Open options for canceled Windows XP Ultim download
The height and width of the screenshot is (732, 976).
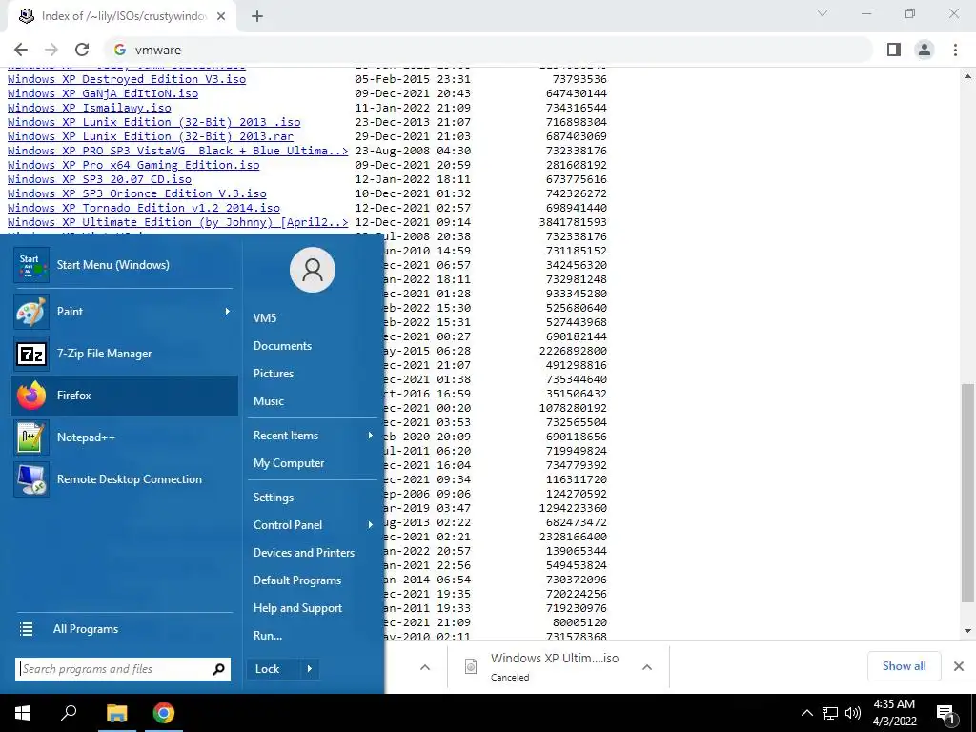tap(647, 667)
